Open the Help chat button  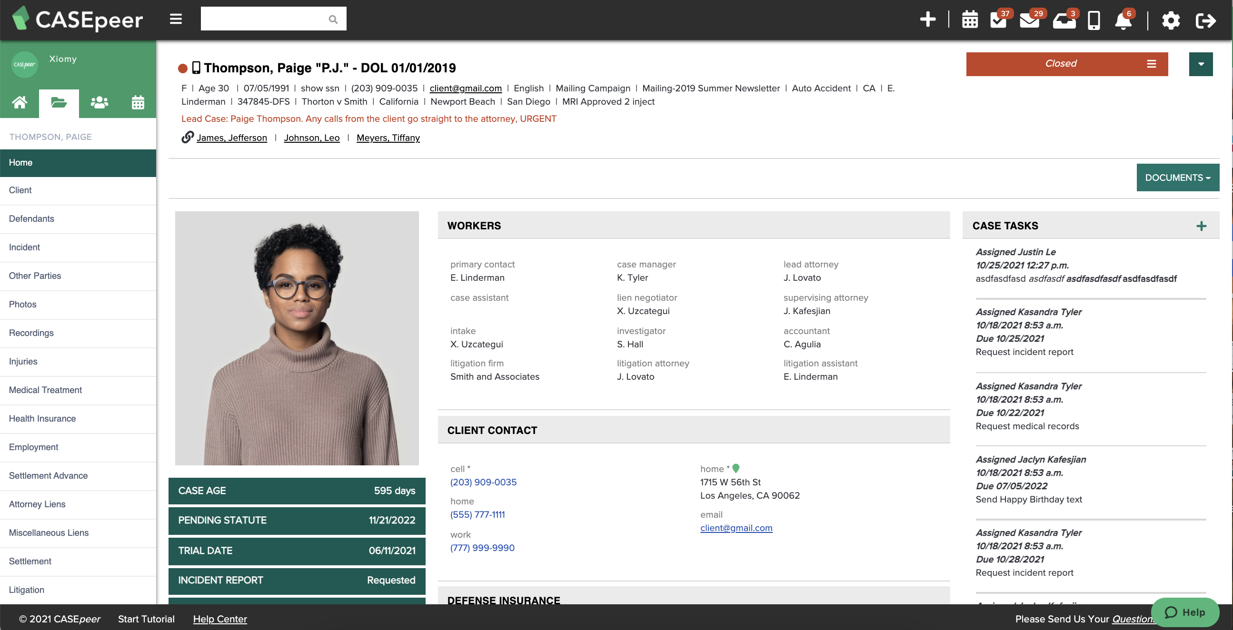(x=1184, y=612)
